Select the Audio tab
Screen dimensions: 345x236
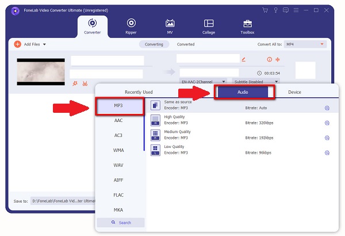(243, 92)
